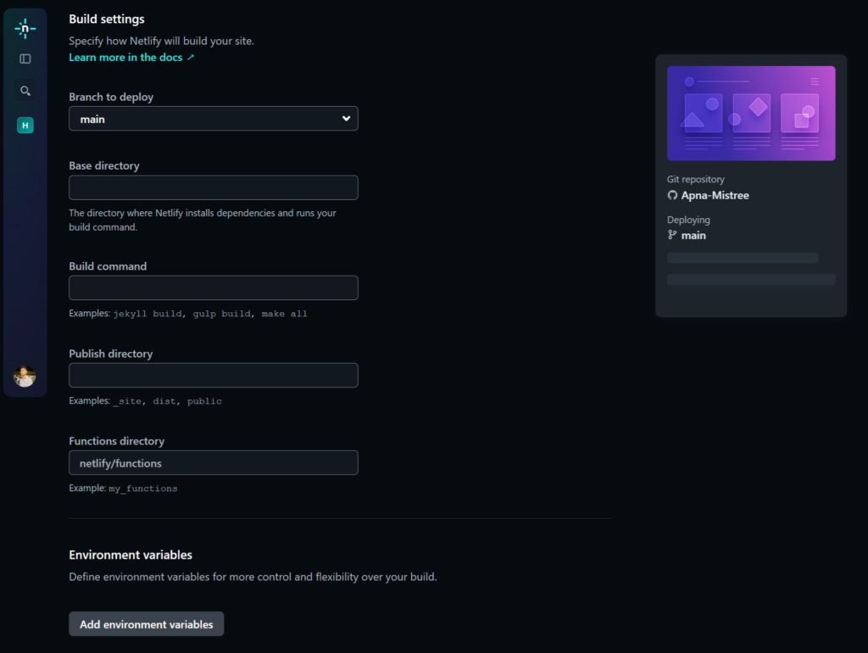Click the GitHub icon beside Apna-Mistree
This screenshot has height=653, width=868.
(x=672, y=195)
